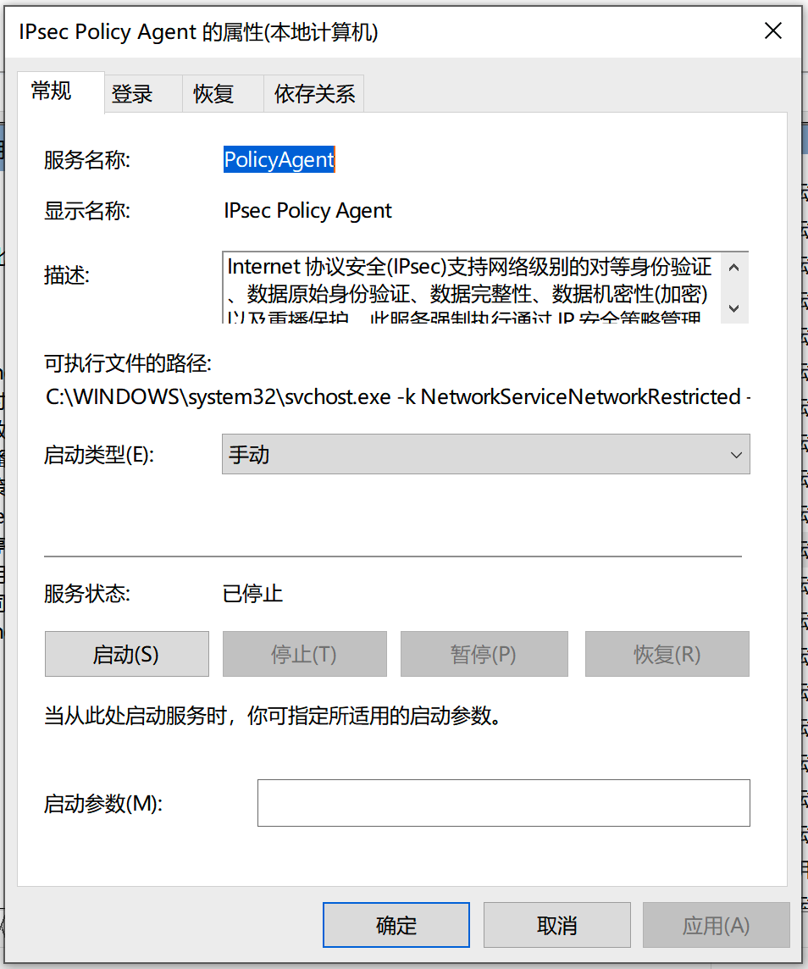
Task: Select the 常规 tab
Action: (x=52, y=91)
